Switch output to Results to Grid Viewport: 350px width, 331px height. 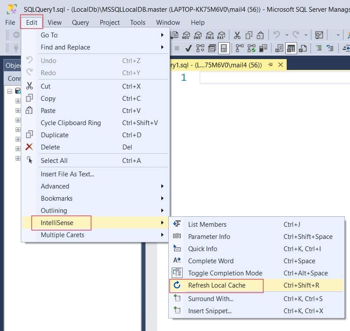291,48
